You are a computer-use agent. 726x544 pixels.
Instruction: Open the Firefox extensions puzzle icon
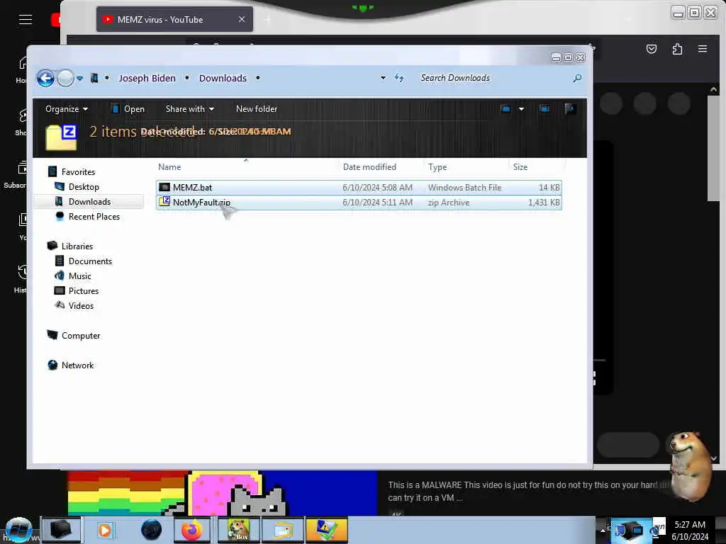click(677, 49)
